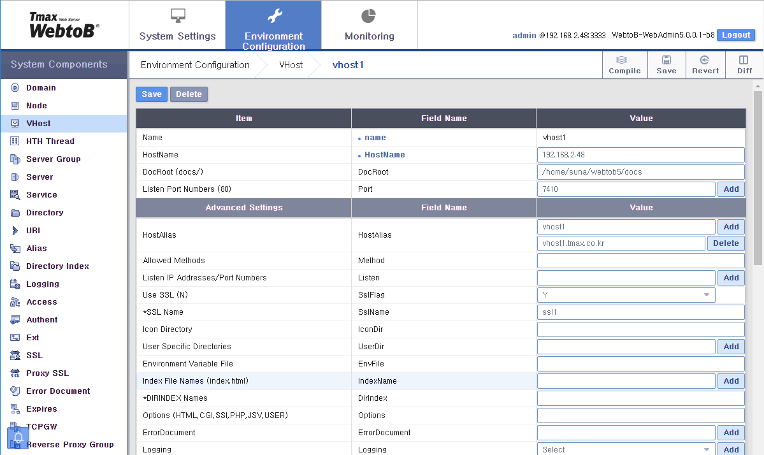The height and width of the screenshot is (455, 764).
Task: Click the Logout button
Action: (x=735, y=35)
